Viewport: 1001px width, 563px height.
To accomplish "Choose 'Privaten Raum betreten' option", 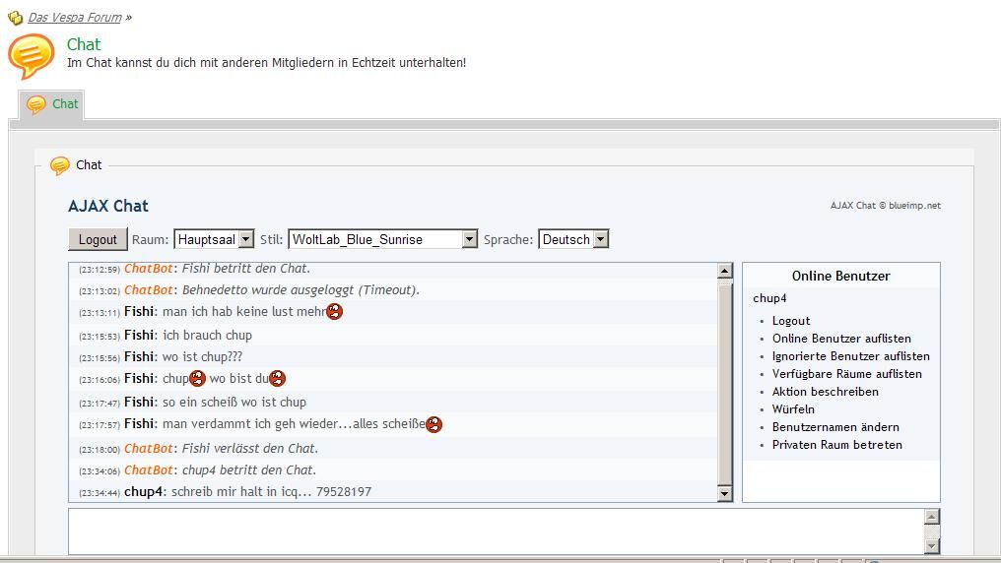I will [x=836, y=445].
